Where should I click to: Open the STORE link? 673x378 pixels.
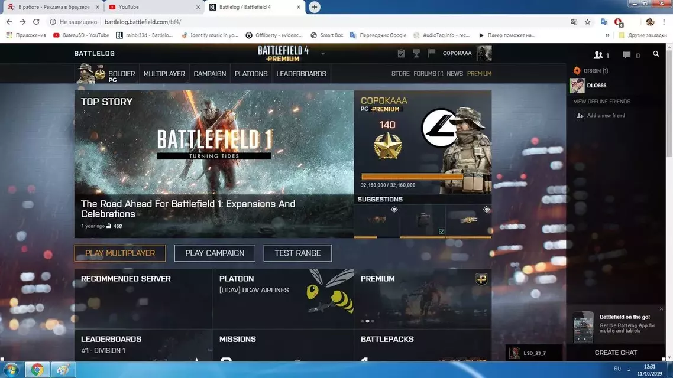400,74
